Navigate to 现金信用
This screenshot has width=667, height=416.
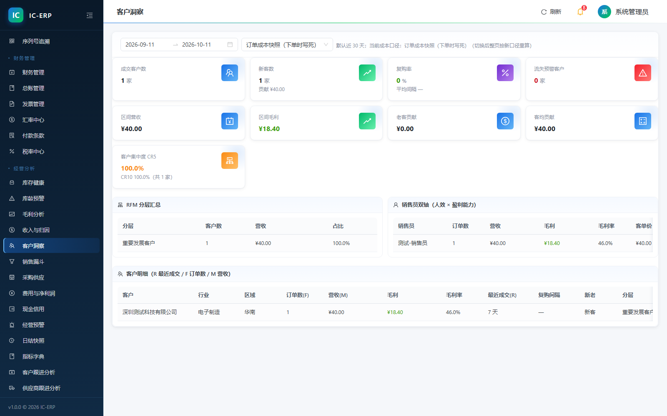pos(52,309)
